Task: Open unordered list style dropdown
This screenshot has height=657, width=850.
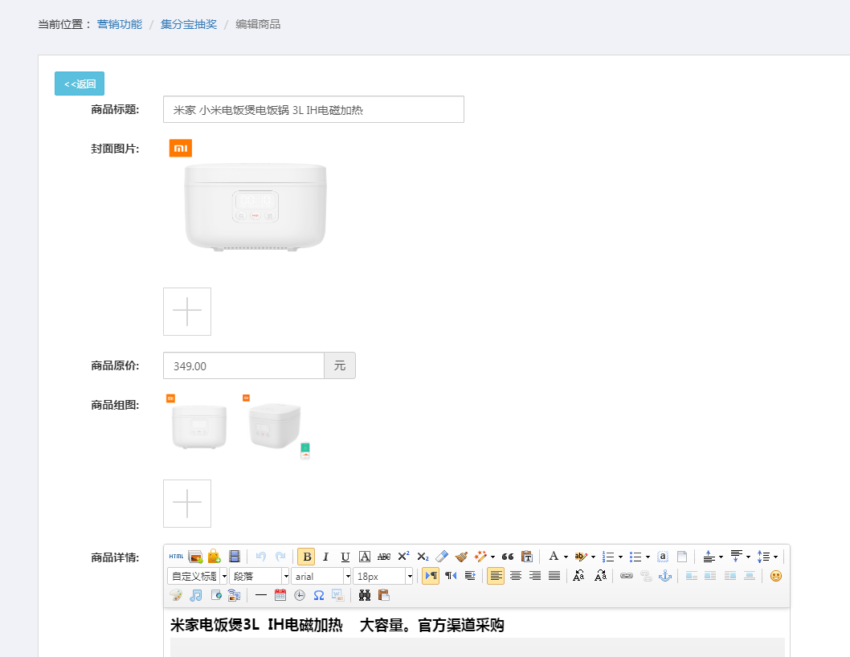Action: (648, 557)
